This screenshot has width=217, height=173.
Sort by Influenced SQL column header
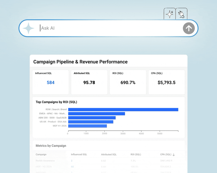[79, 154]
